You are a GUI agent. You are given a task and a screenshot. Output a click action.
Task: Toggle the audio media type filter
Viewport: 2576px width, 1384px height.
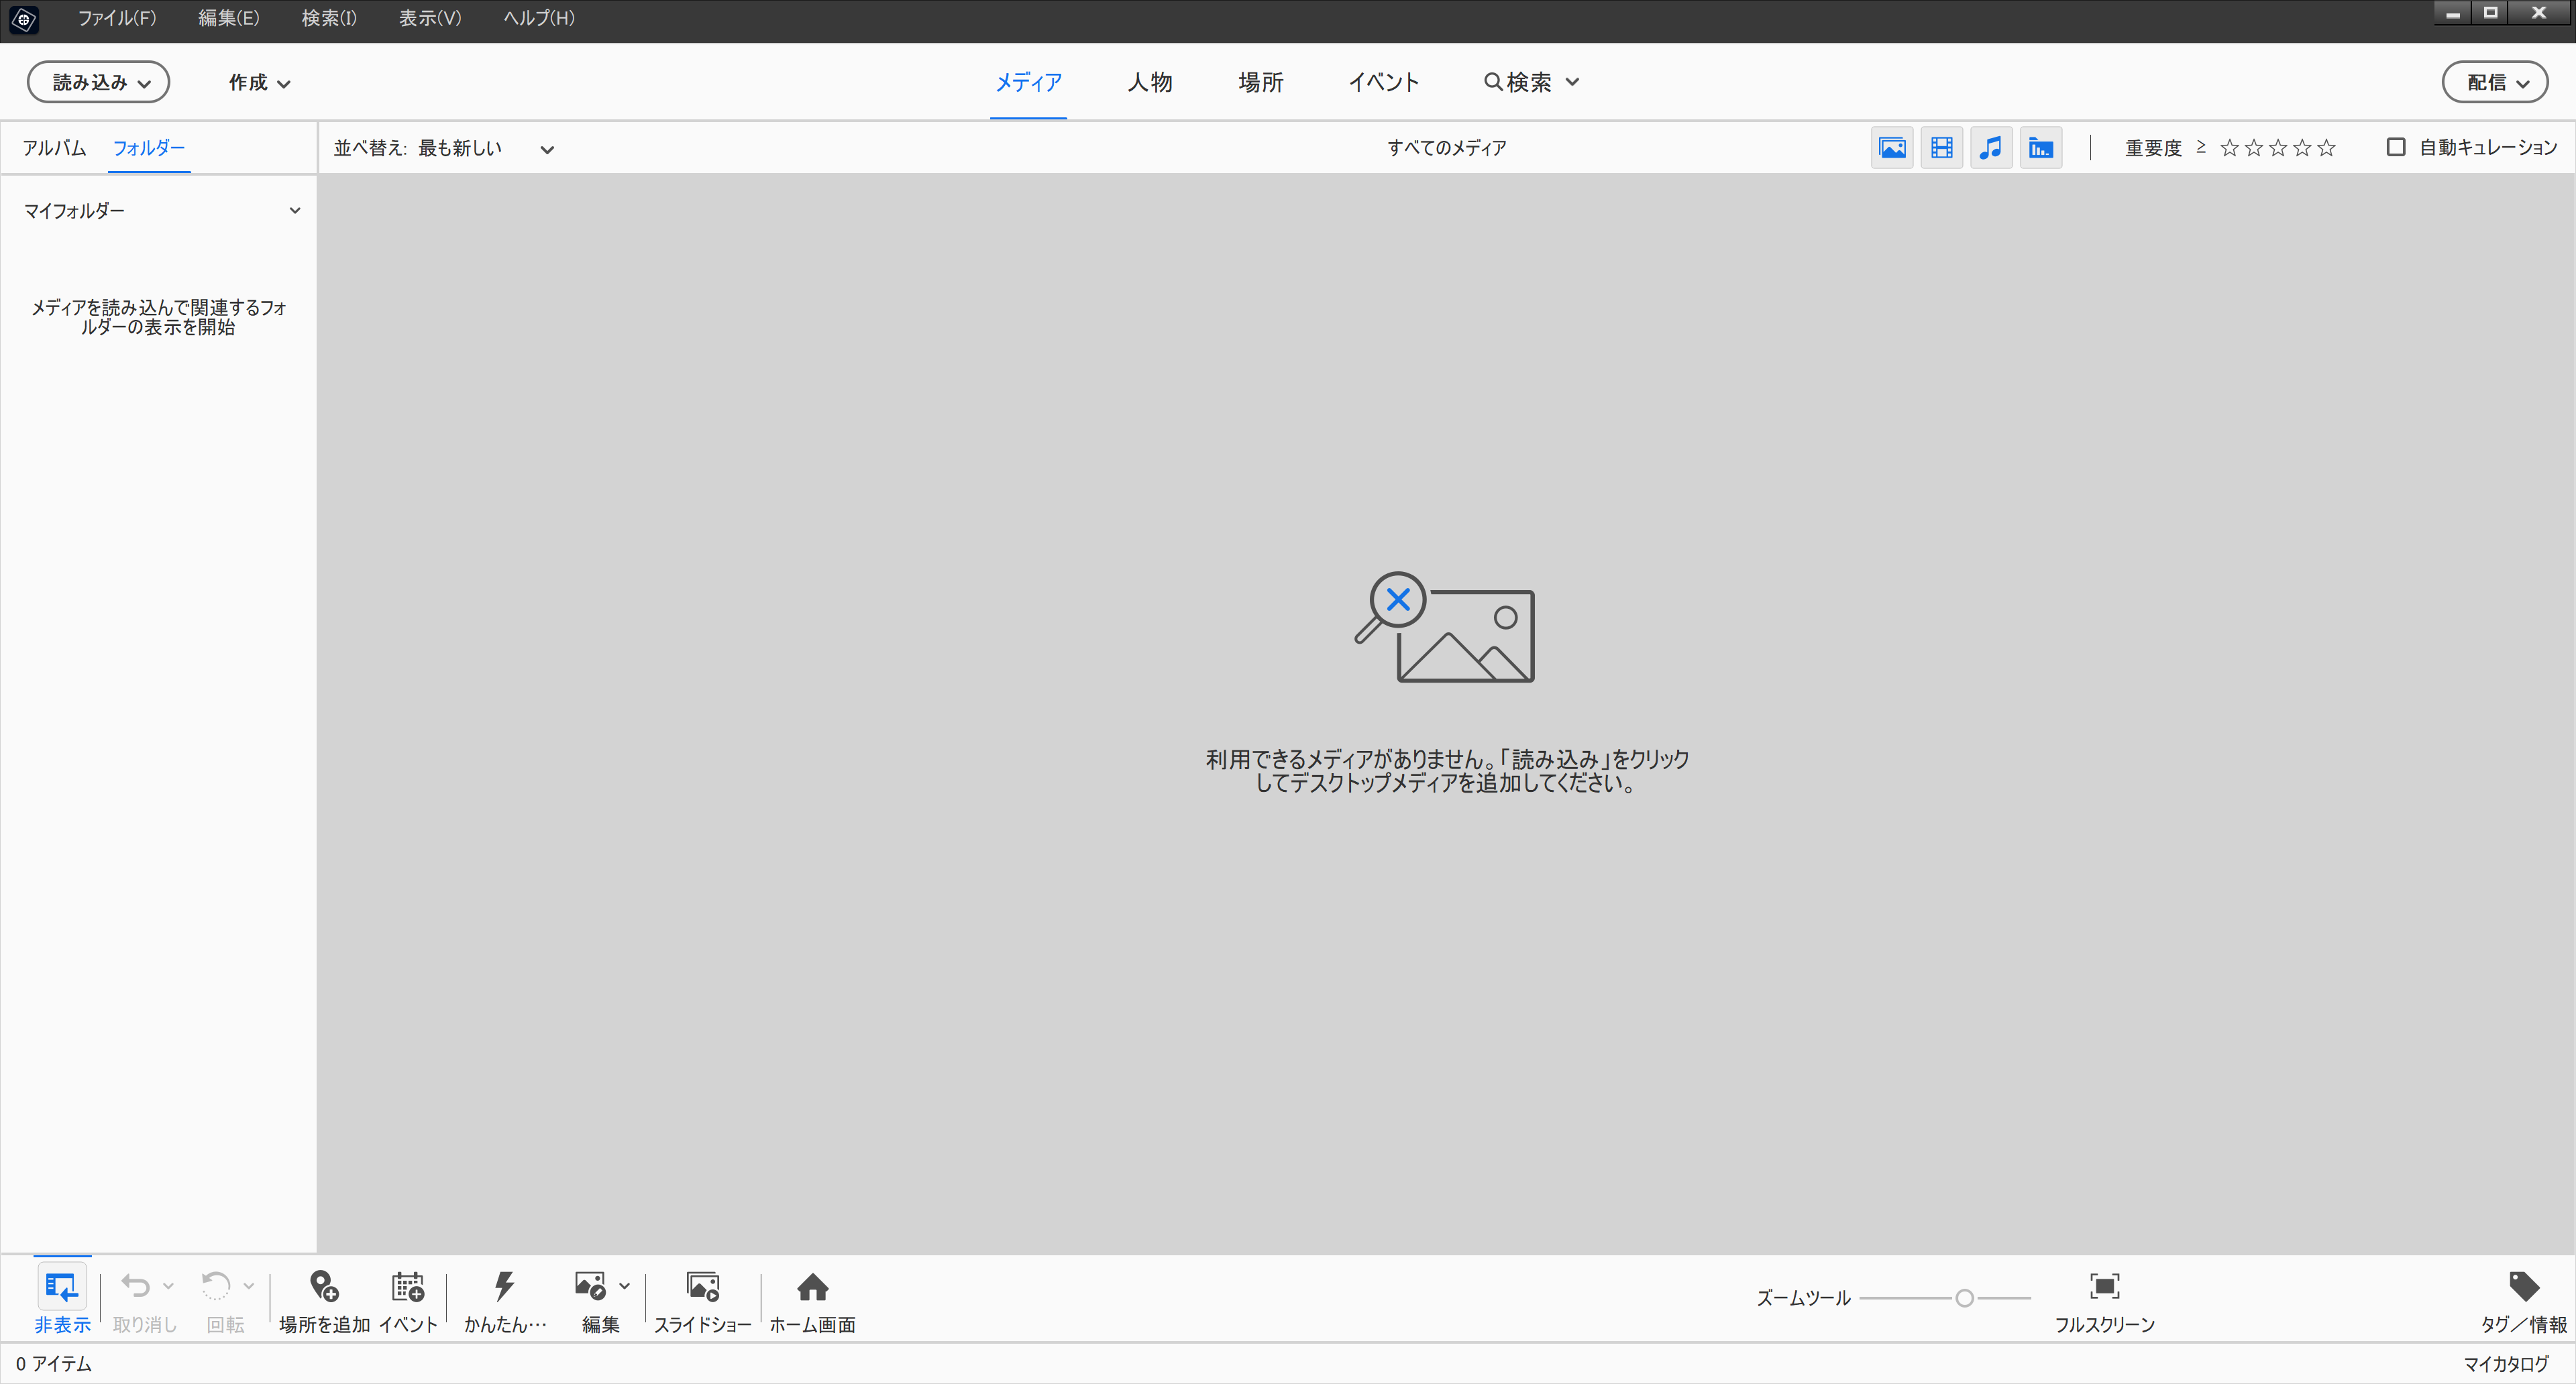coord(1991,148)
